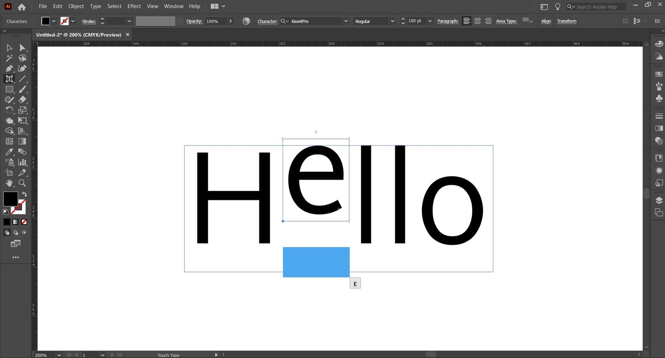The height and width of the screenshot is (358, 665).
Task: Pick the Eyedropper tool
Action: tap(9, 152)
